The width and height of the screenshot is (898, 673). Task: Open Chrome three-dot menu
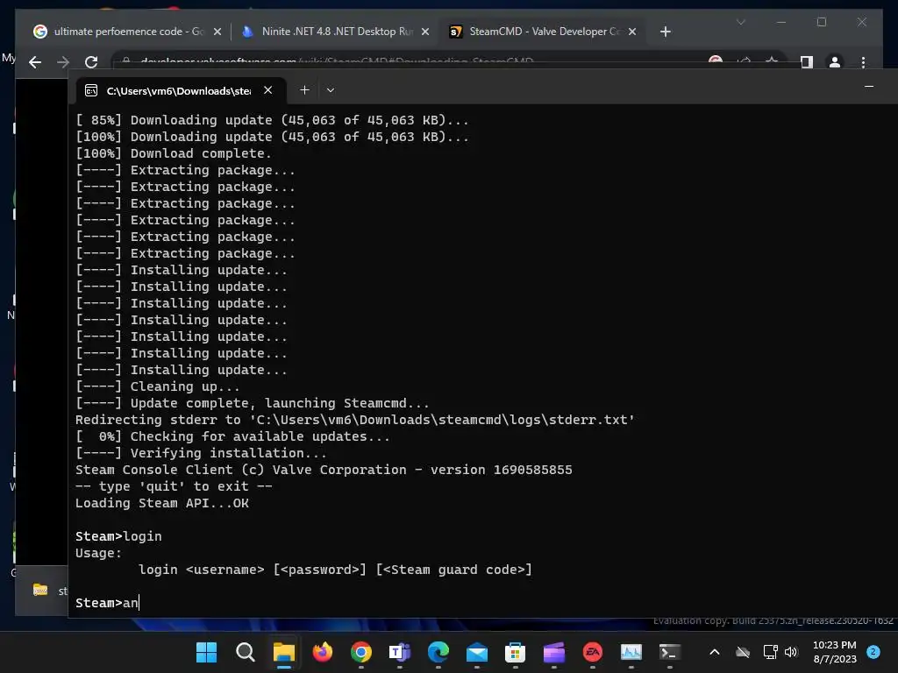coord(863,62)
